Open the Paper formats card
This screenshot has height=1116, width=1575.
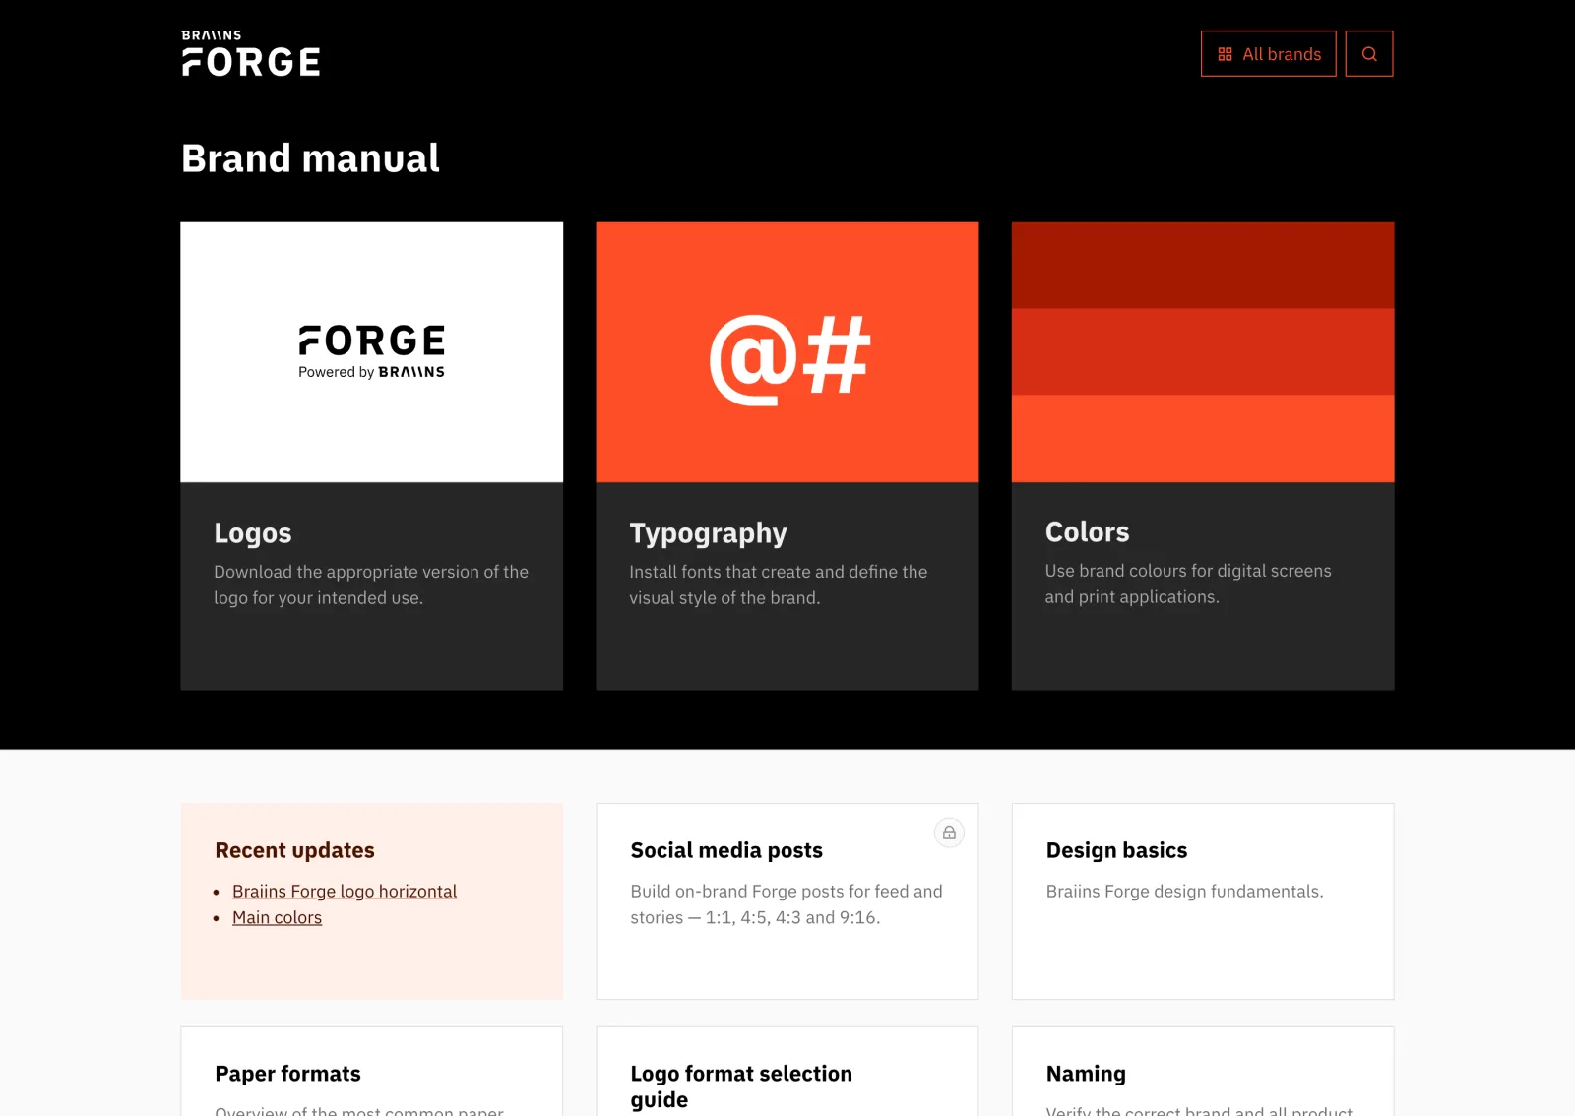click(372, 1072)
